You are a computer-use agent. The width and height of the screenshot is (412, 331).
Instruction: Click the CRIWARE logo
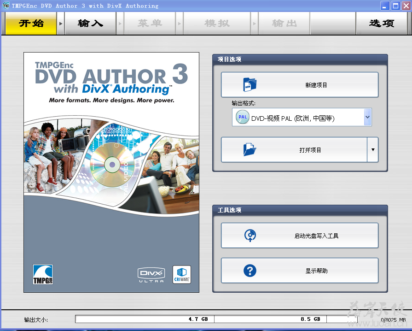tap(182, 275)
